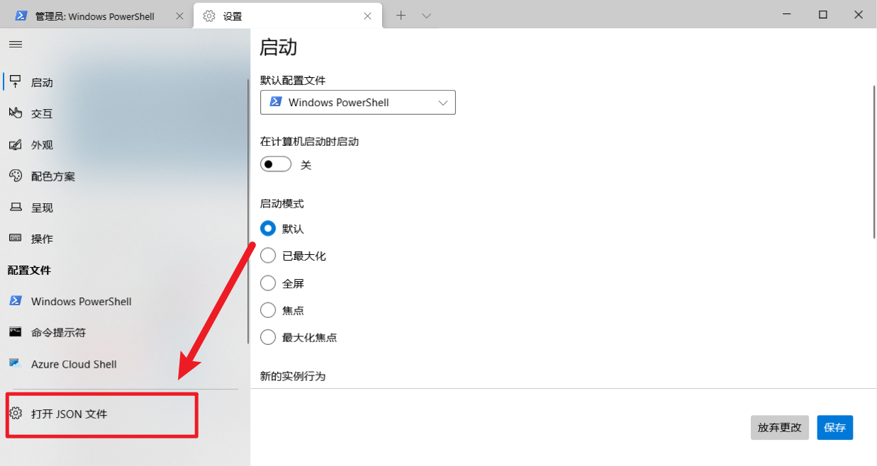The height and width of the screenshot is (466, 877).
Task: Switch to the 管理员: Windows PowerShell tab
Action: tap(96, 16)
